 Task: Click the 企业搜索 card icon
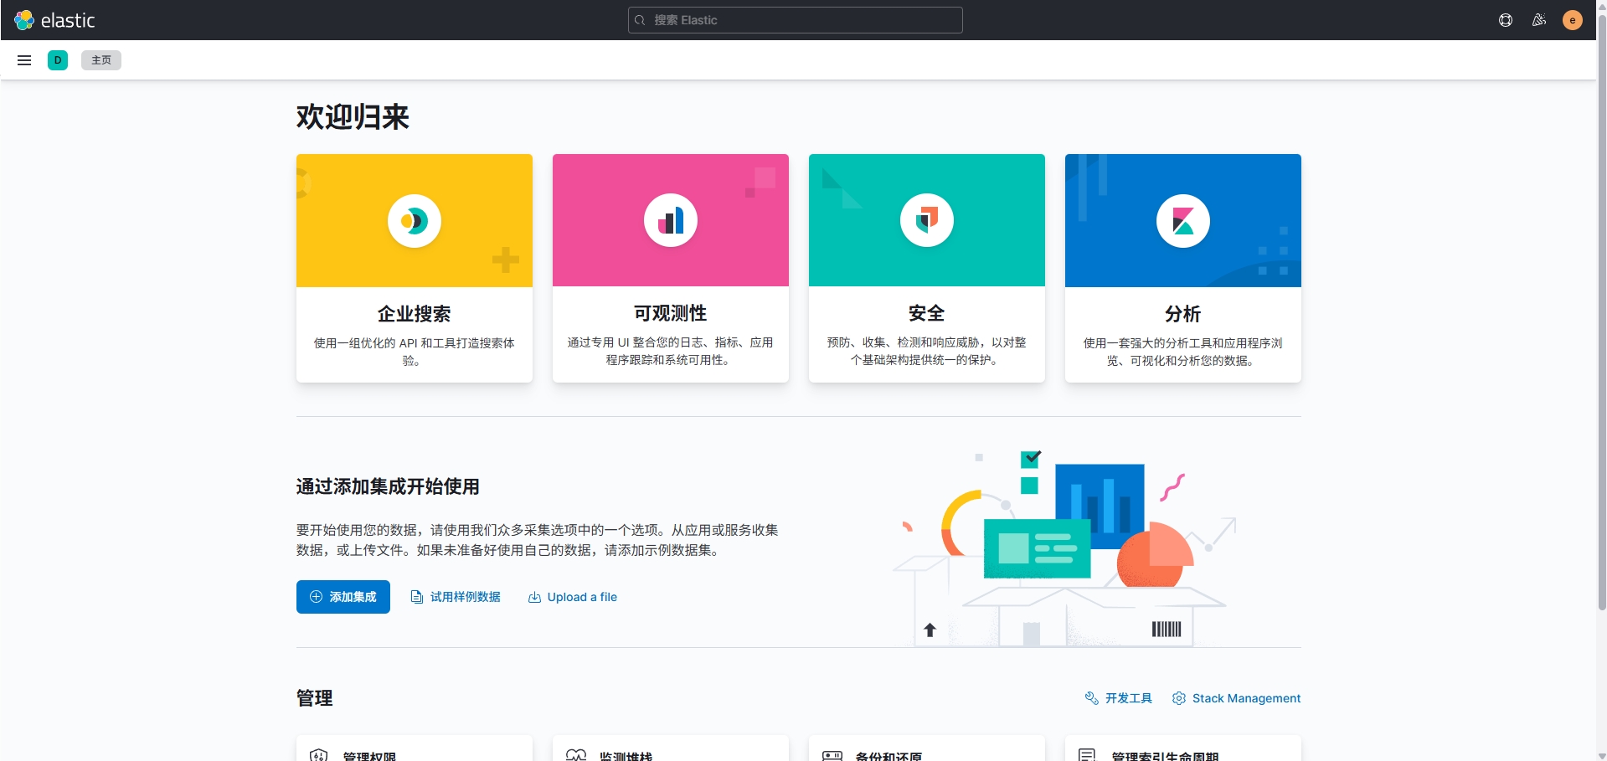coord(414,220)
